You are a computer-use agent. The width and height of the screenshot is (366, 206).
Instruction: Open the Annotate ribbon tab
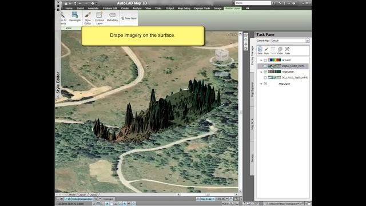tap(93, 9)
